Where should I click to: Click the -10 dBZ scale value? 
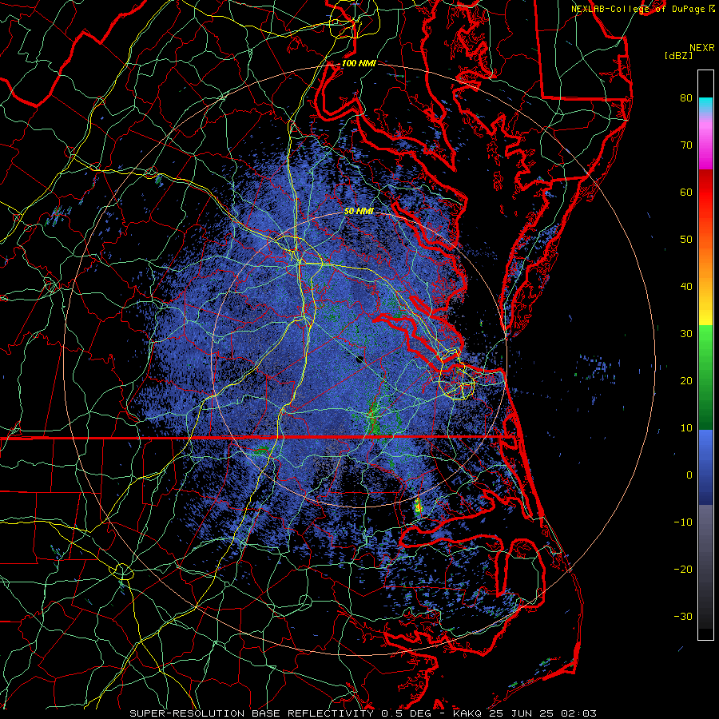683,522
